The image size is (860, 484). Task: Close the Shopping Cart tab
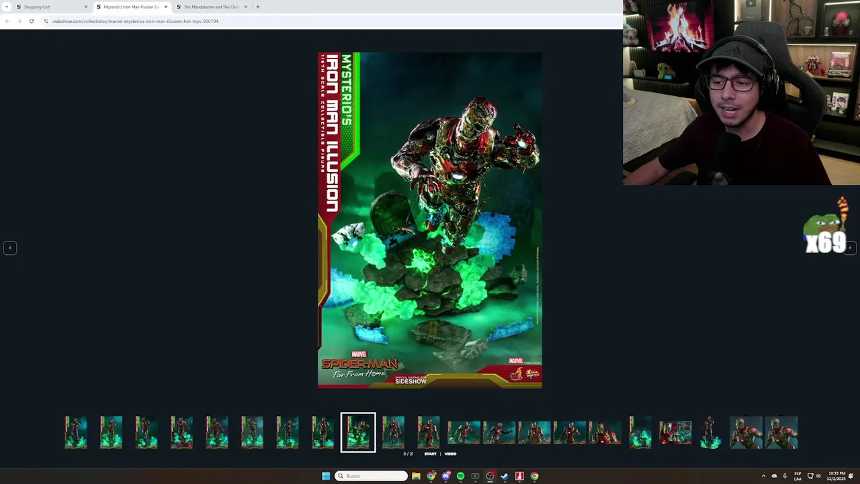tap(86, 7)
